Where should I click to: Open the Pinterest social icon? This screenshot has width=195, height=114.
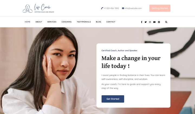pos(159,22)
